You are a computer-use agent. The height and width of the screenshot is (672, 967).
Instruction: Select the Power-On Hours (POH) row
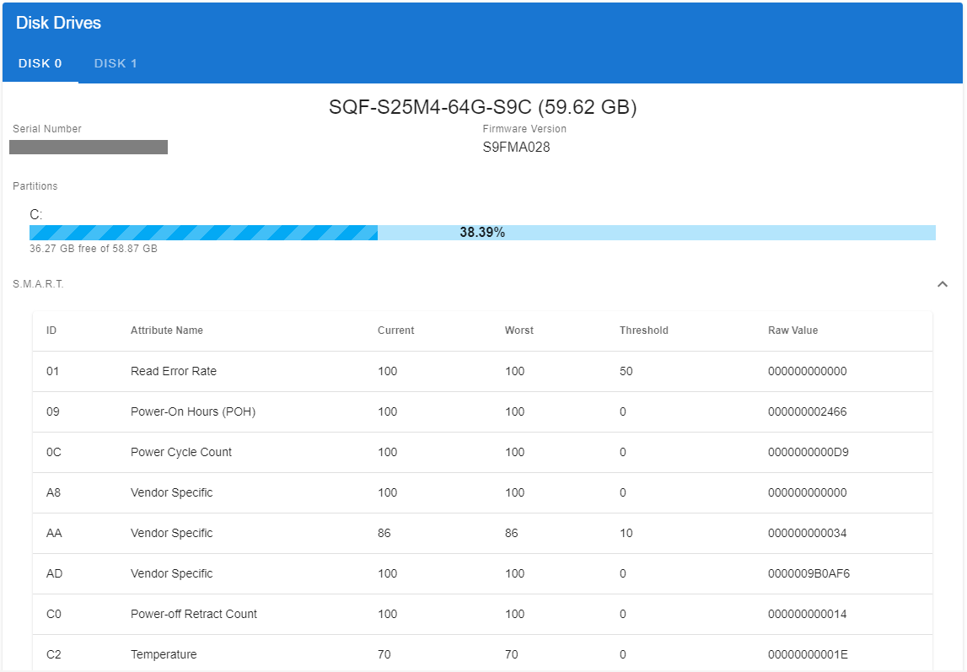click(x=193, y=412)
